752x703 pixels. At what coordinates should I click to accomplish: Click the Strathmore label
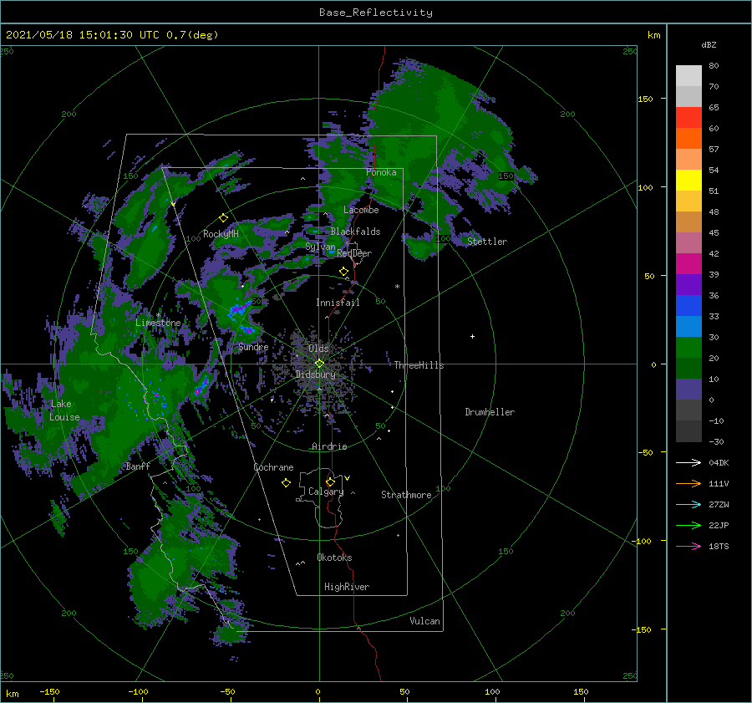[x=406, y=495]
